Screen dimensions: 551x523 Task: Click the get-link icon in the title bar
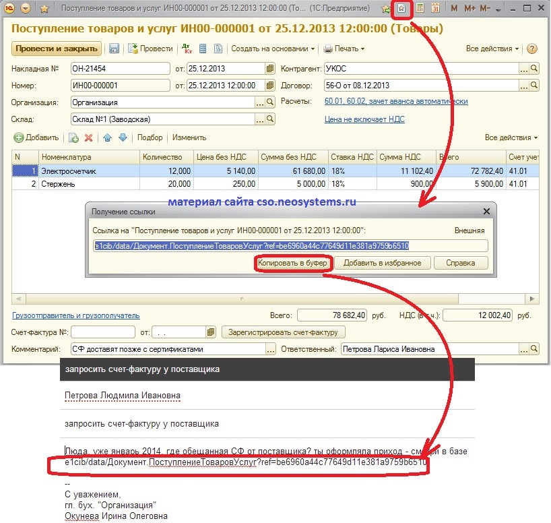tap(401, 9)
